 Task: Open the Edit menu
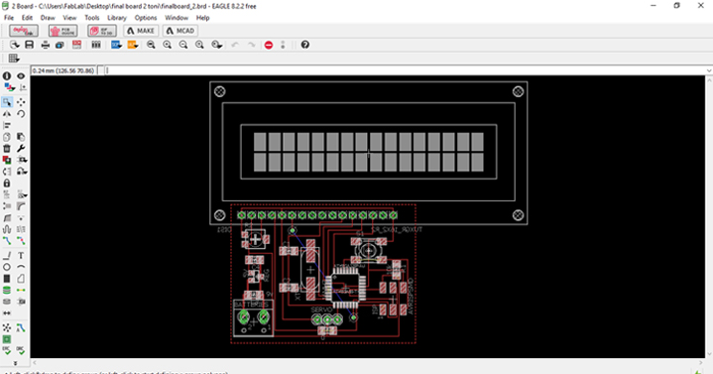coord(27,18)
